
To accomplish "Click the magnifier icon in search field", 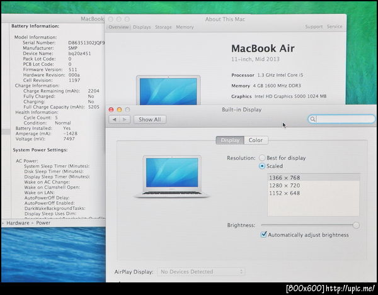I will (x=312, y=119).
